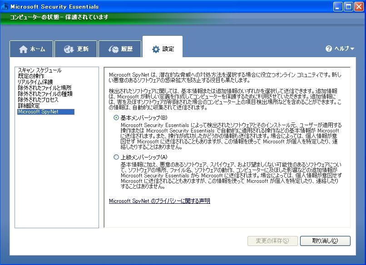Expand the ヘルプ dropdown arrow
This screenshot has height=265, width=366.
pyautogui.click(x=352, y=49)
